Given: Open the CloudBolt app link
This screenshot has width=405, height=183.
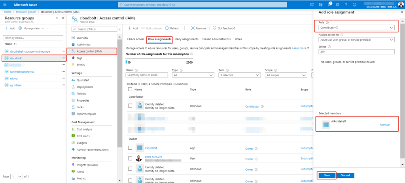Looking at the screenshot, I should (151, 148).
